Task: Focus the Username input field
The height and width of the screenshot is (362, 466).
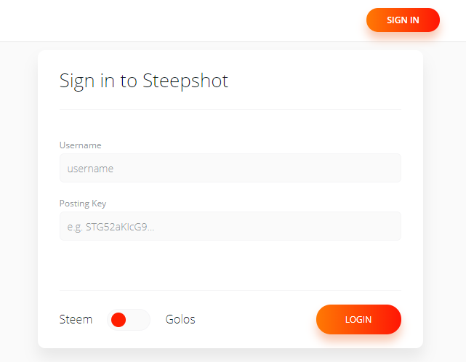Action: (230, 168)
